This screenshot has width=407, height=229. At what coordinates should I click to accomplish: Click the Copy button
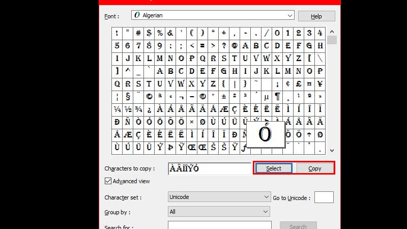(x=315, y=168)
